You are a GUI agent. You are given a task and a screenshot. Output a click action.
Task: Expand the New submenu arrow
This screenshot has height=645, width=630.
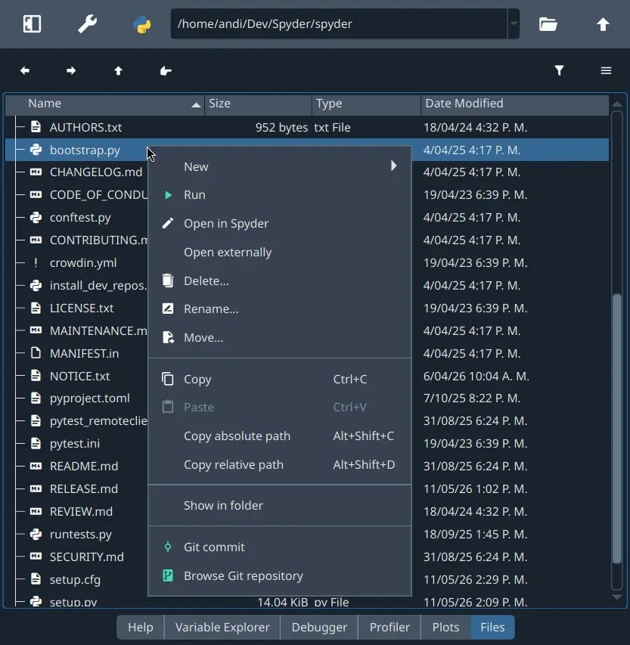pos(394,166)
